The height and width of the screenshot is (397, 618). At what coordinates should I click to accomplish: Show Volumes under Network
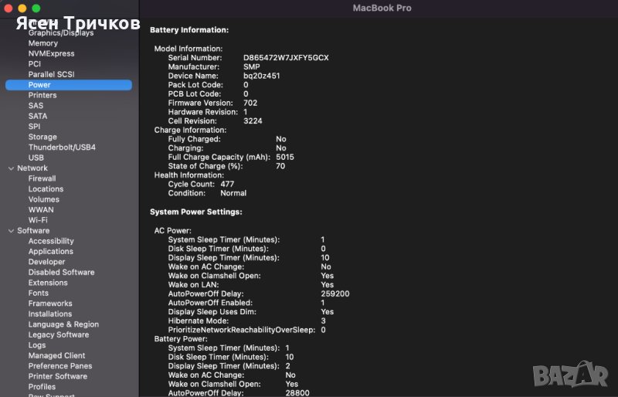coord(43,199)
